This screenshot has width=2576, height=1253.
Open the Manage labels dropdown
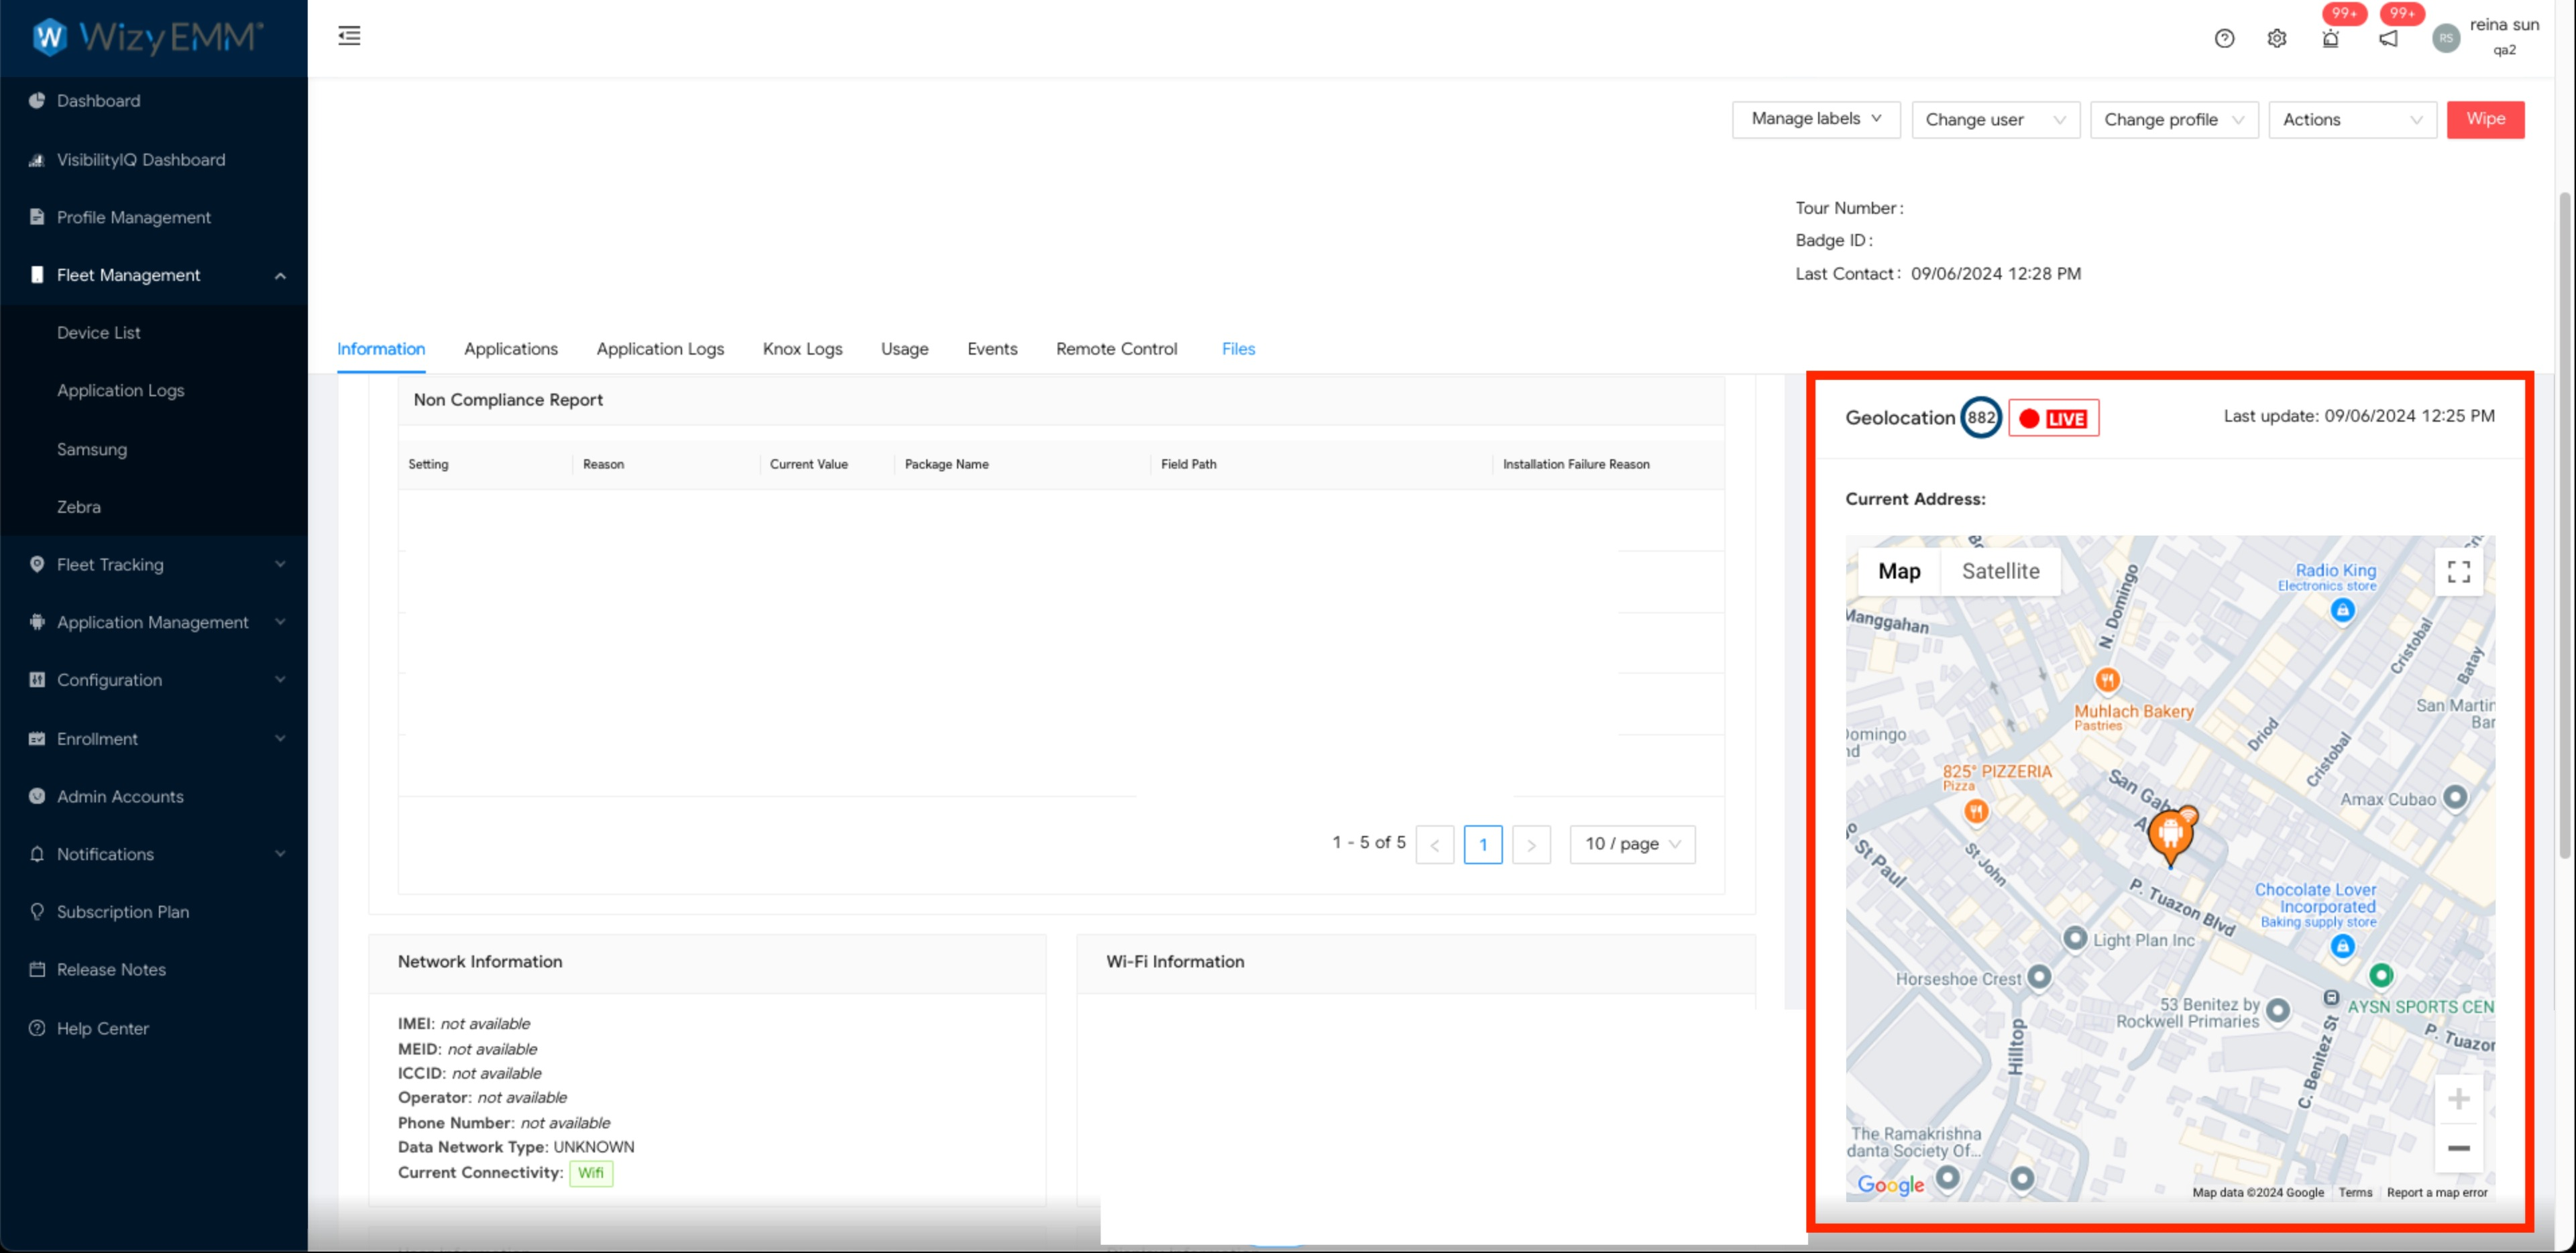[1815, 119]
